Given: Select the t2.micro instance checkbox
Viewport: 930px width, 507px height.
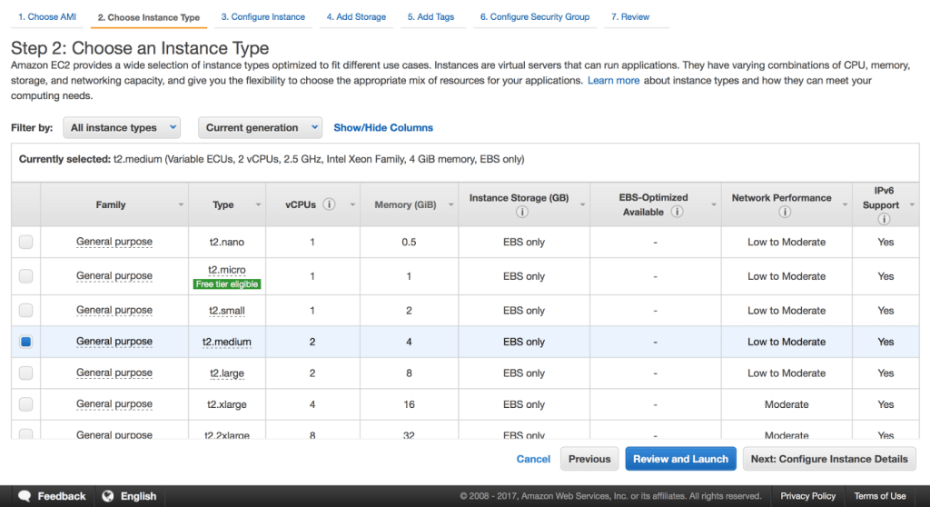Looking at the screenshot, I should 25,276.
